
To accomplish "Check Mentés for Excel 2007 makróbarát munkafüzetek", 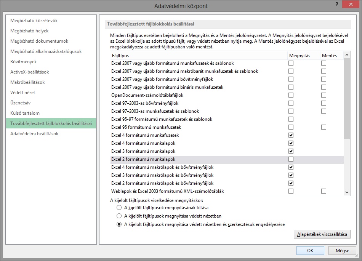I will pyautogui.click(x=324, y=71).
